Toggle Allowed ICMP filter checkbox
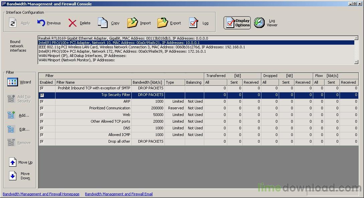Image resolution: width=364 pixels, height=198 pixels. point(42,135)
